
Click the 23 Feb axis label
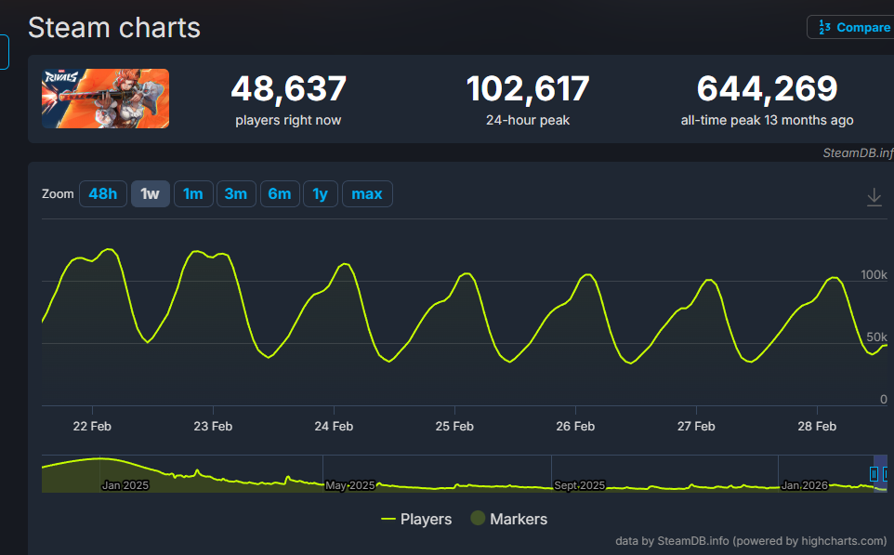click(x=213, y=426)
